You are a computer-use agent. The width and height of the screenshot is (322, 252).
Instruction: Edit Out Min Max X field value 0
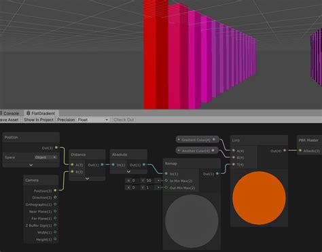pyautogui.click(x=135, y=187)
